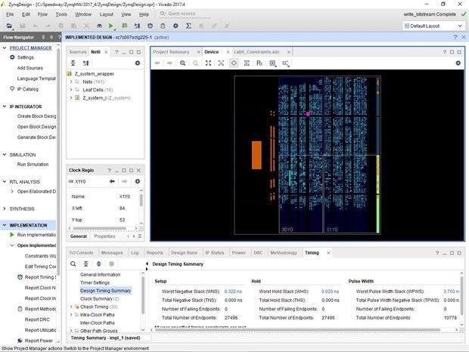Viewport: 469px width, 352px height.
Task: Open the Default Layout dropdown
Action: pos(433,26)
